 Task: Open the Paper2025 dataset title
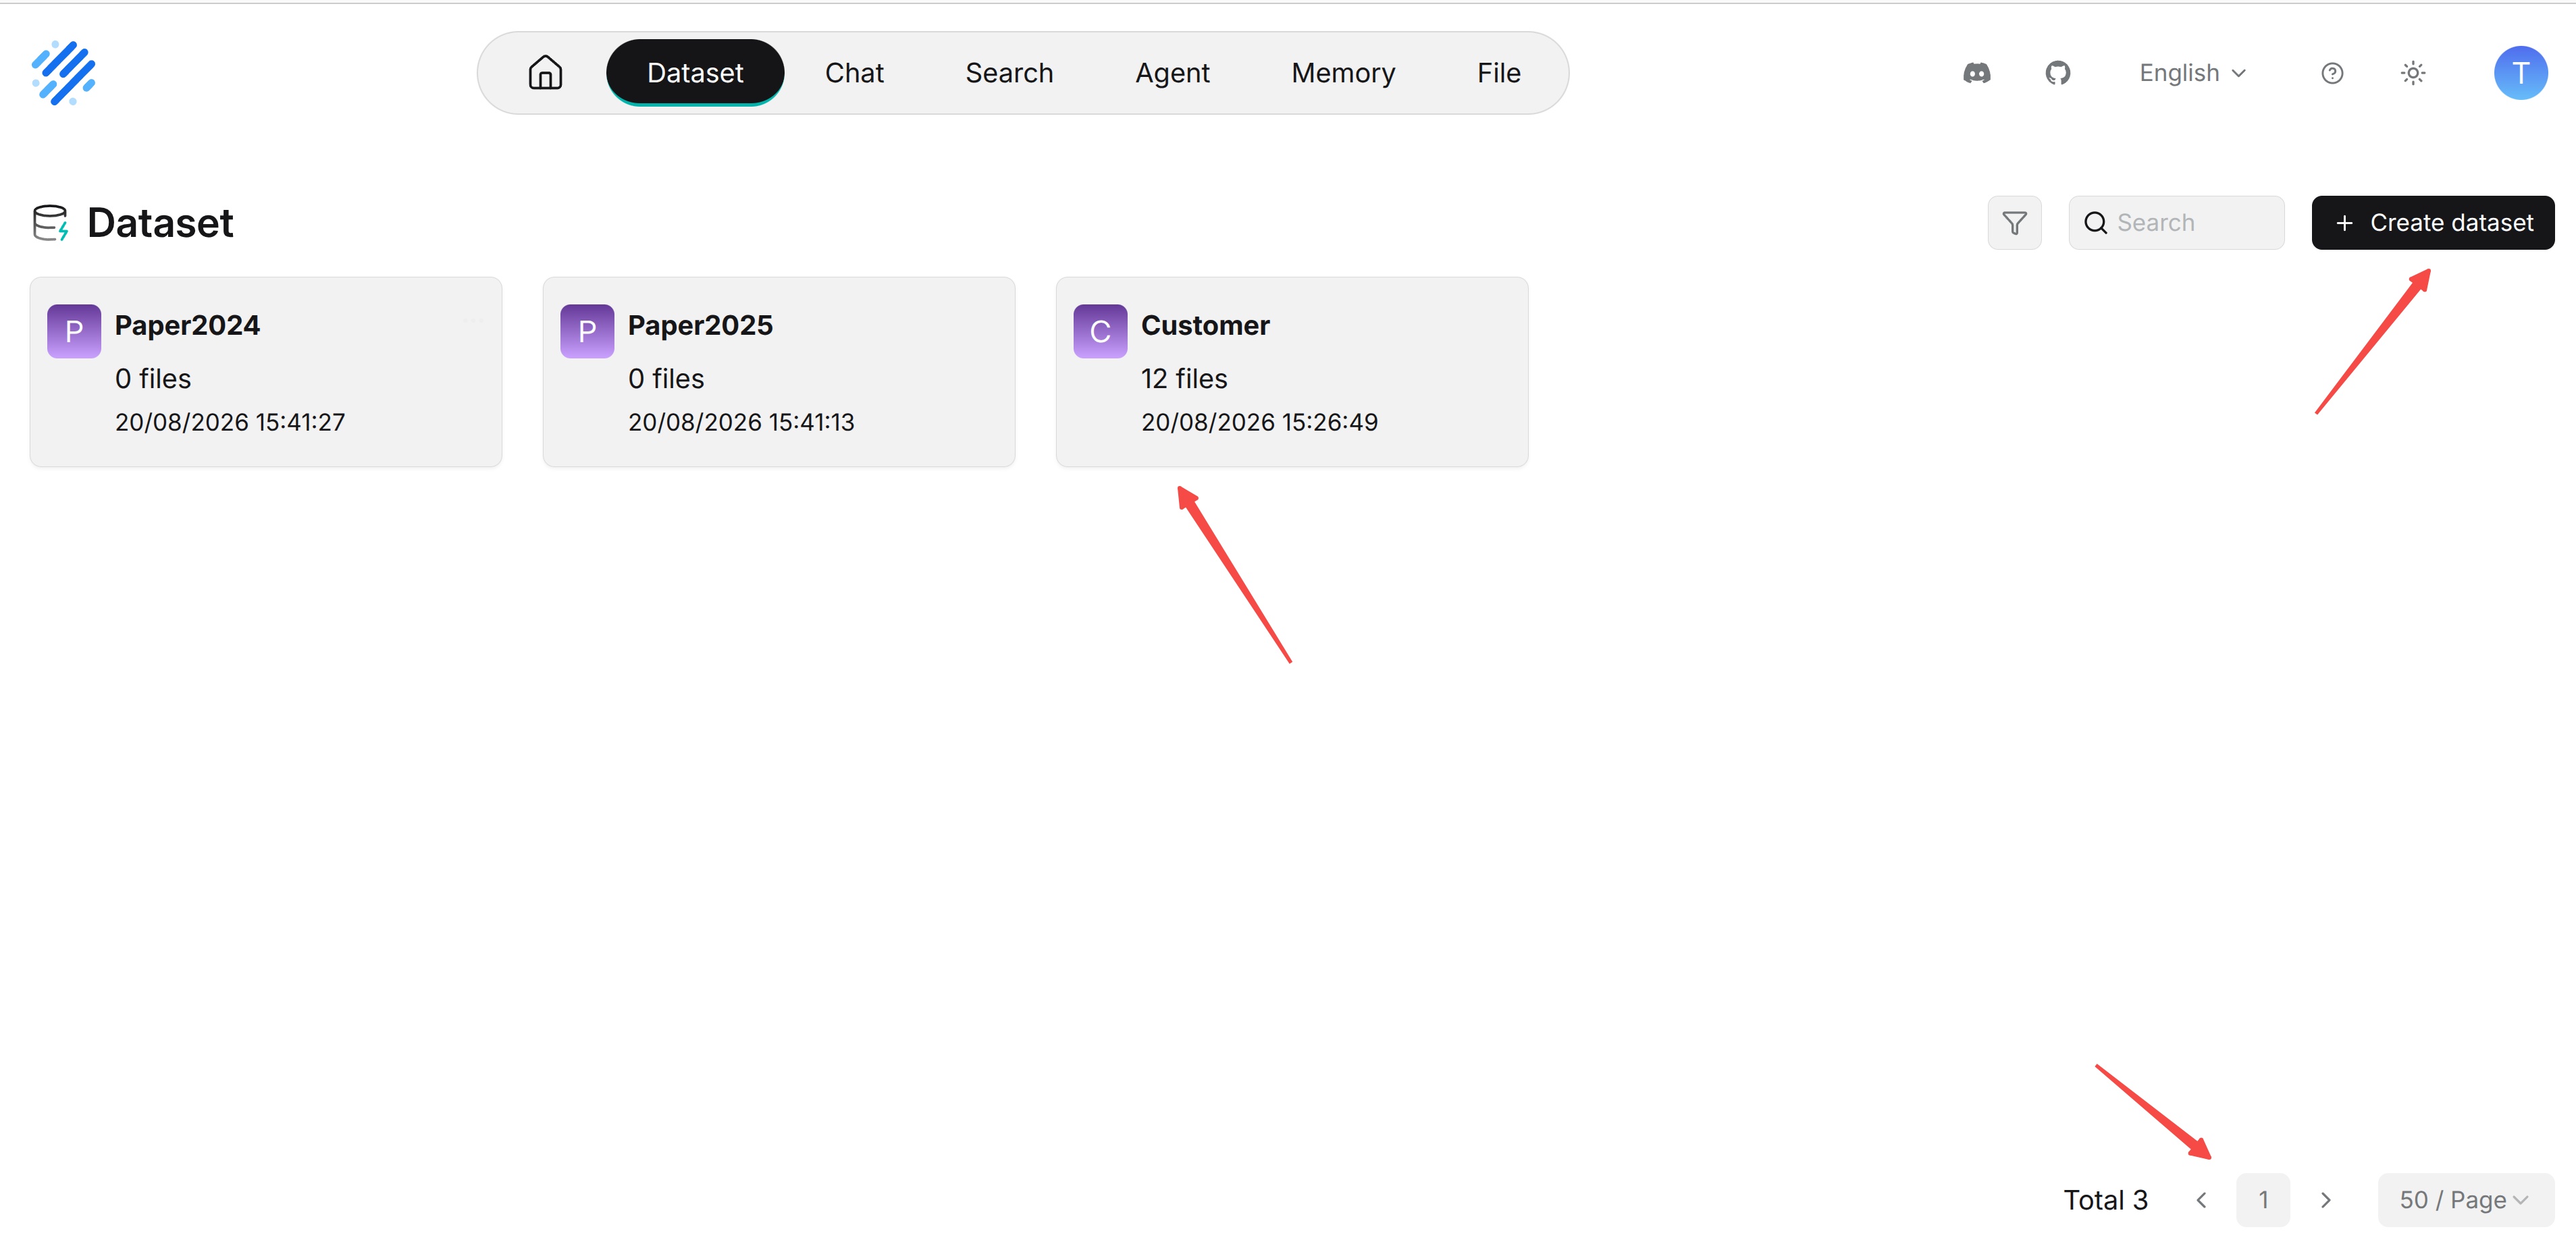pos(700,325)
